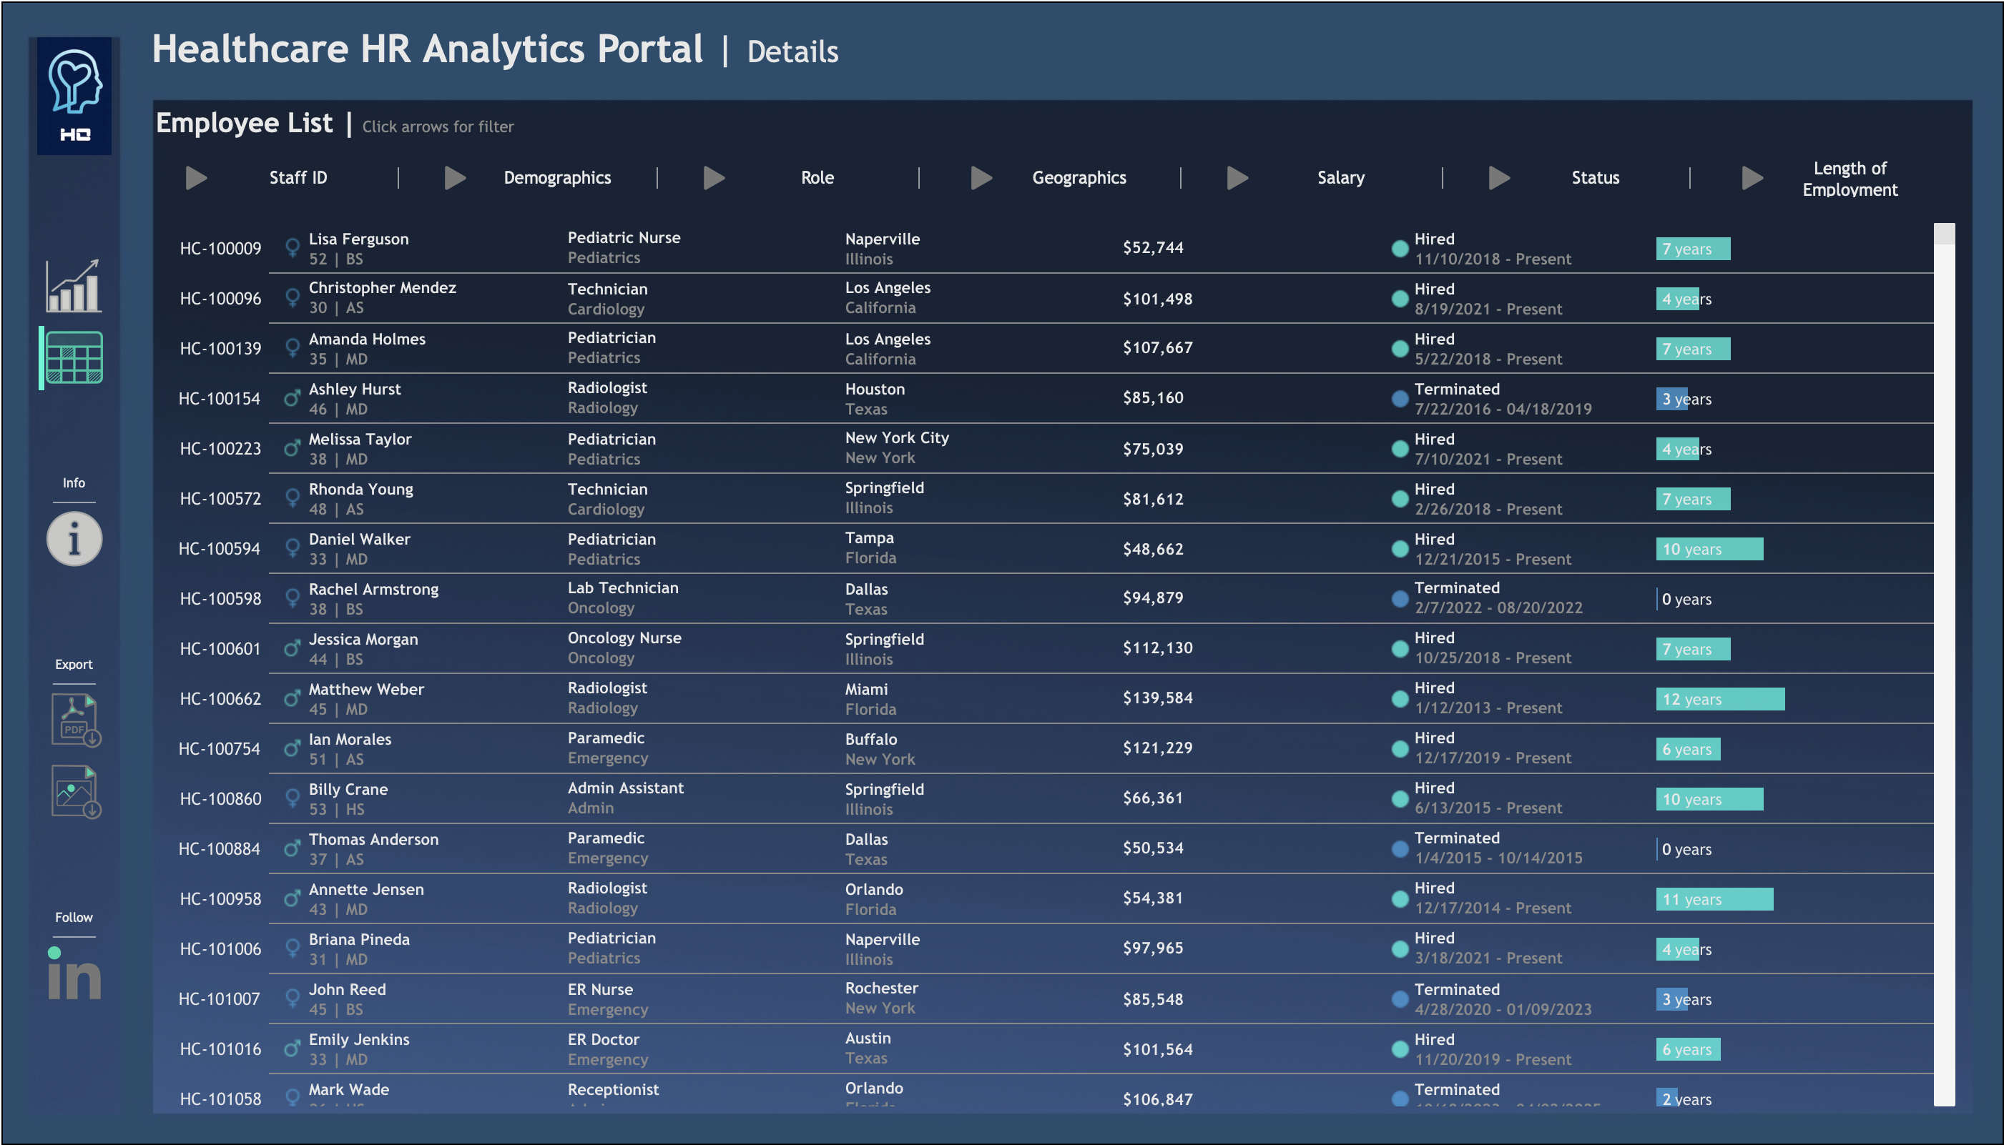This screenshot has width=2004, height=1145.
Task: Click the Details page title
Action: coord(792,51)
